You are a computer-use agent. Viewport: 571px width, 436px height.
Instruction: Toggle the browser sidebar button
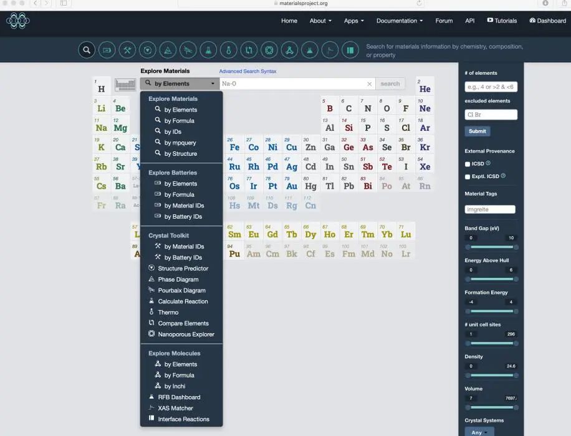click(64, 3)
